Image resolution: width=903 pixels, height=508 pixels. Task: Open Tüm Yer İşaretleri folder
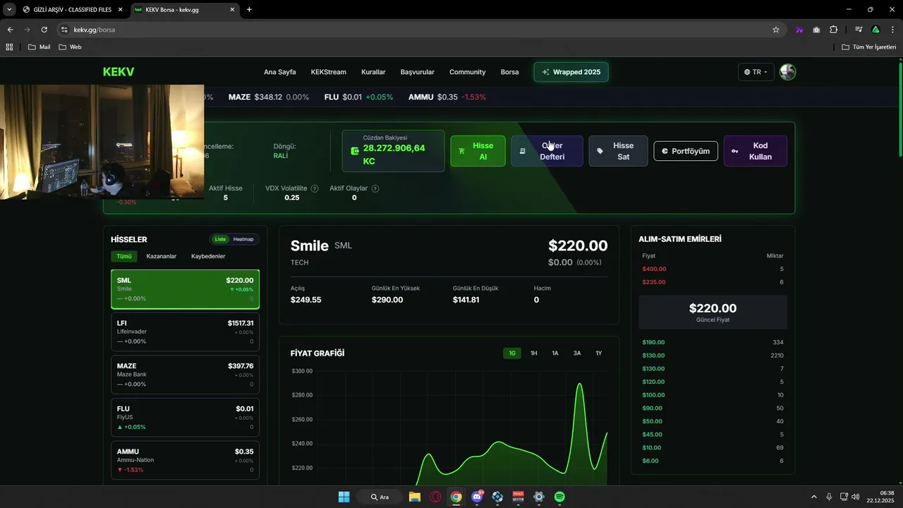[869, 47]
